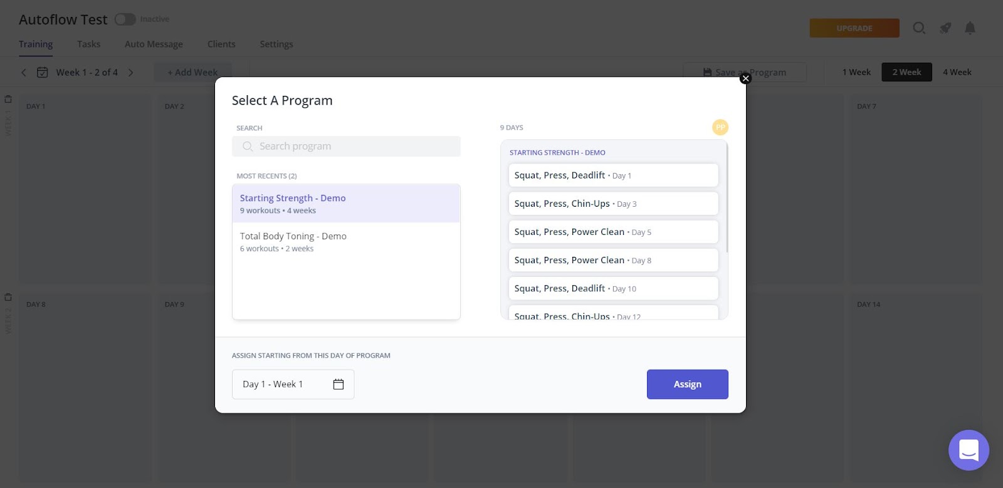Switch to the Training tab
The width and height of the screenshot is (1003, 488).
pos(36,44)
